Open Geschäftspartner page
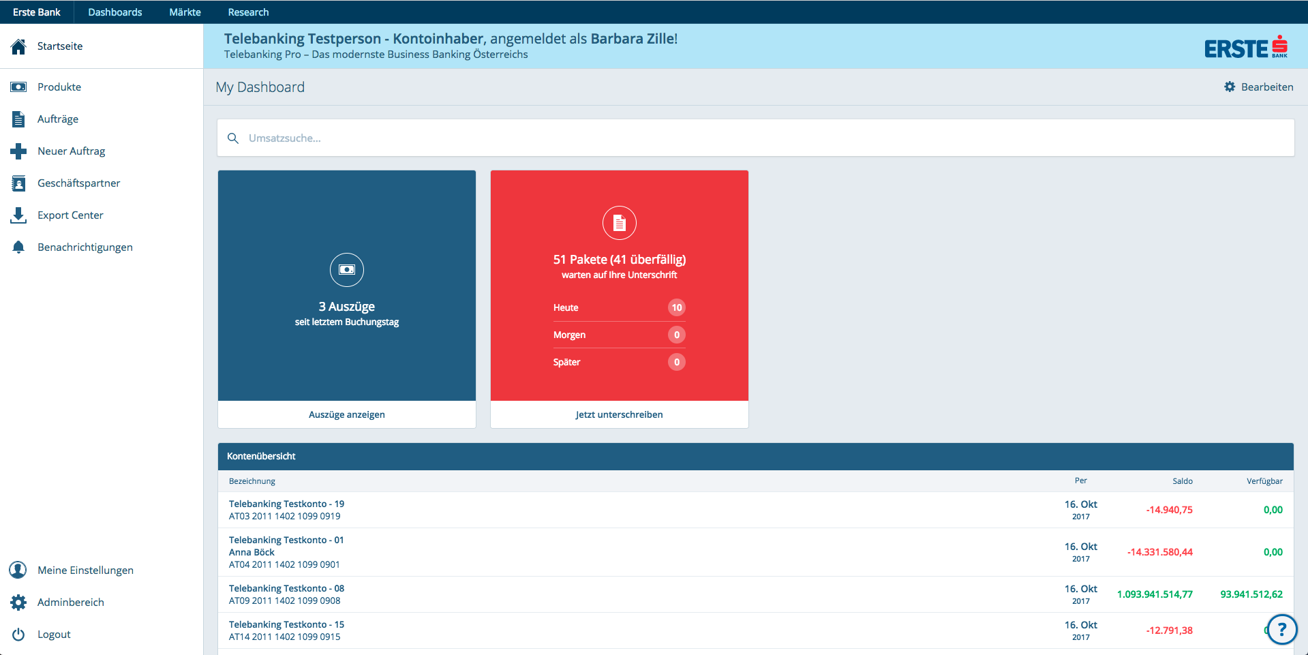The height and width of the screenshot is (655, 1308). pos(79,183)
